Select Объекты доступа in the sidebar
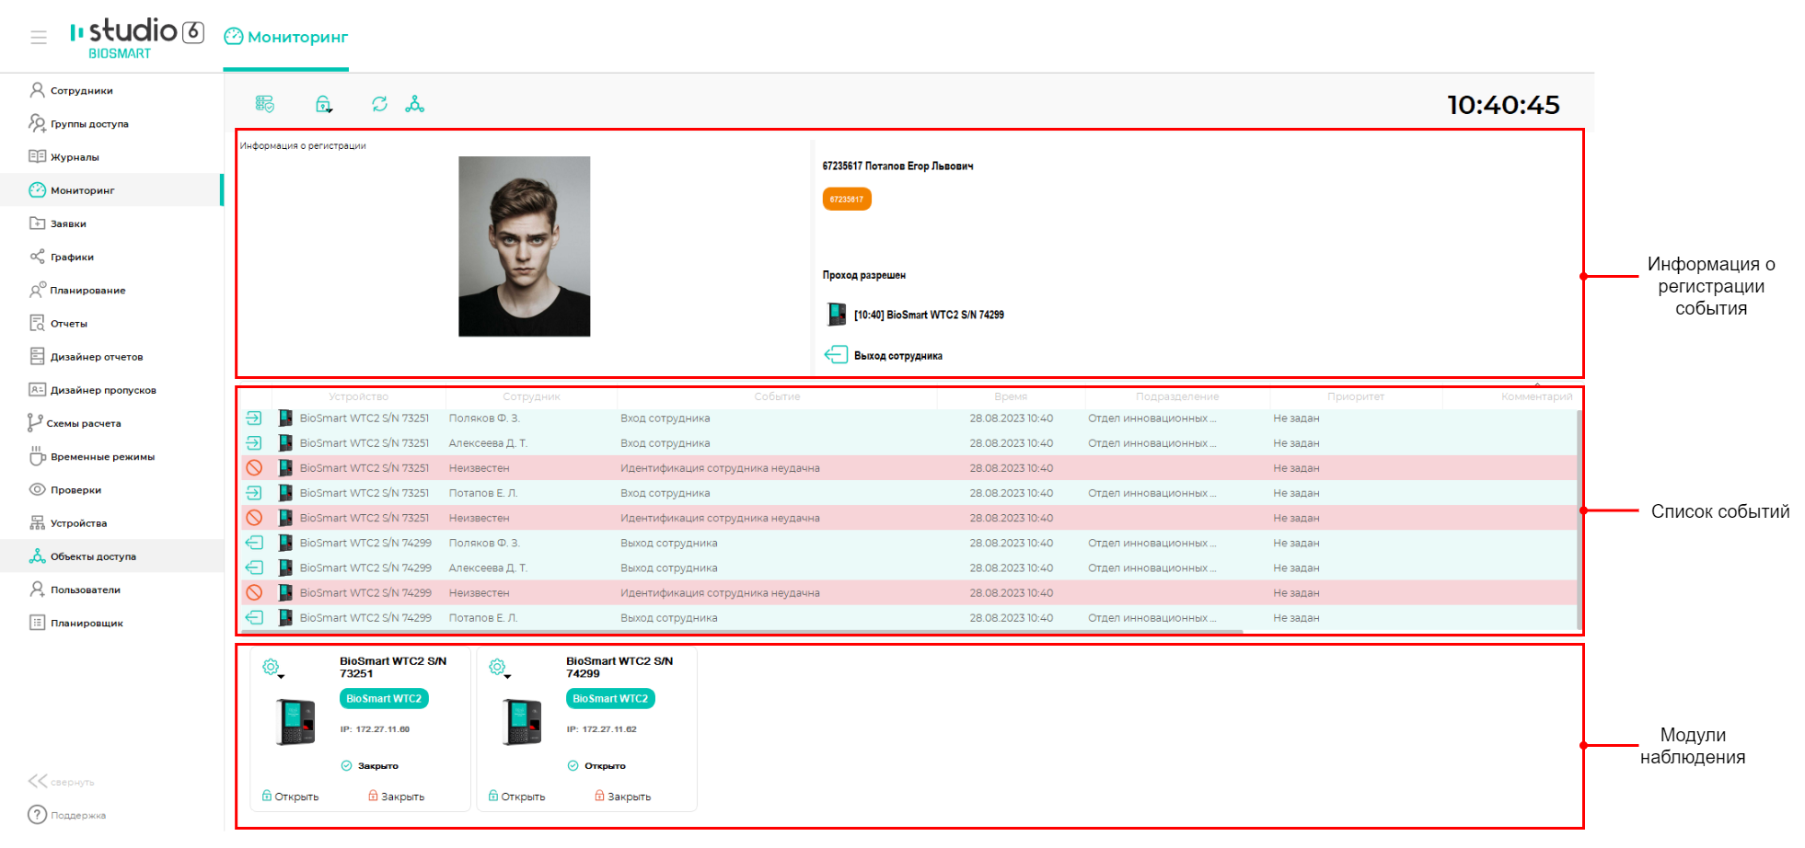Image resolution: width=1805 pixels, height=848 pixels. pyautogui.click(x=111, y=556)
